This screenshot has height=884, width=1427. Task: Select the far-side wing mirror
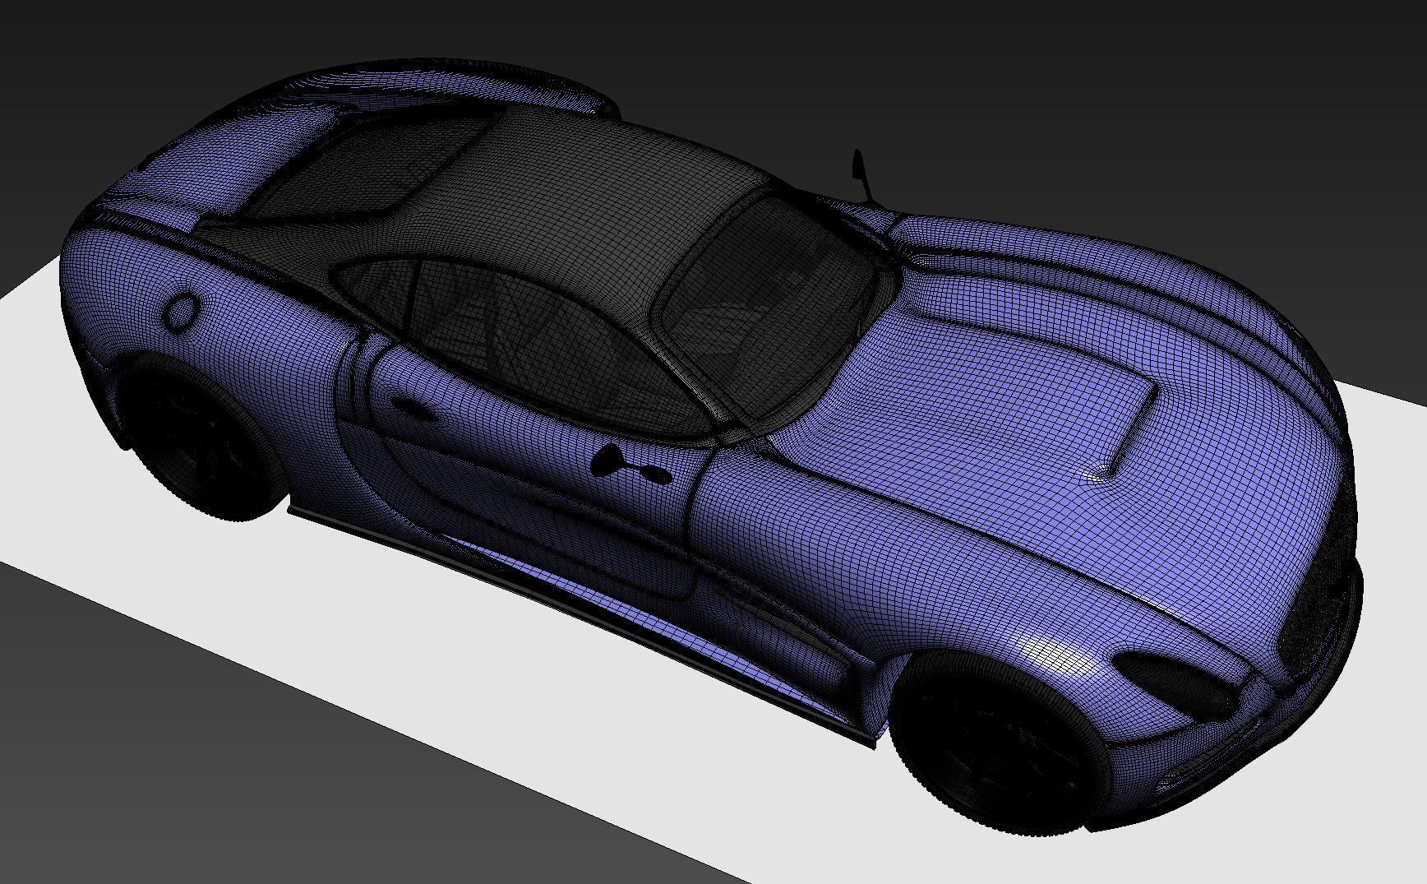coord(863,174)
